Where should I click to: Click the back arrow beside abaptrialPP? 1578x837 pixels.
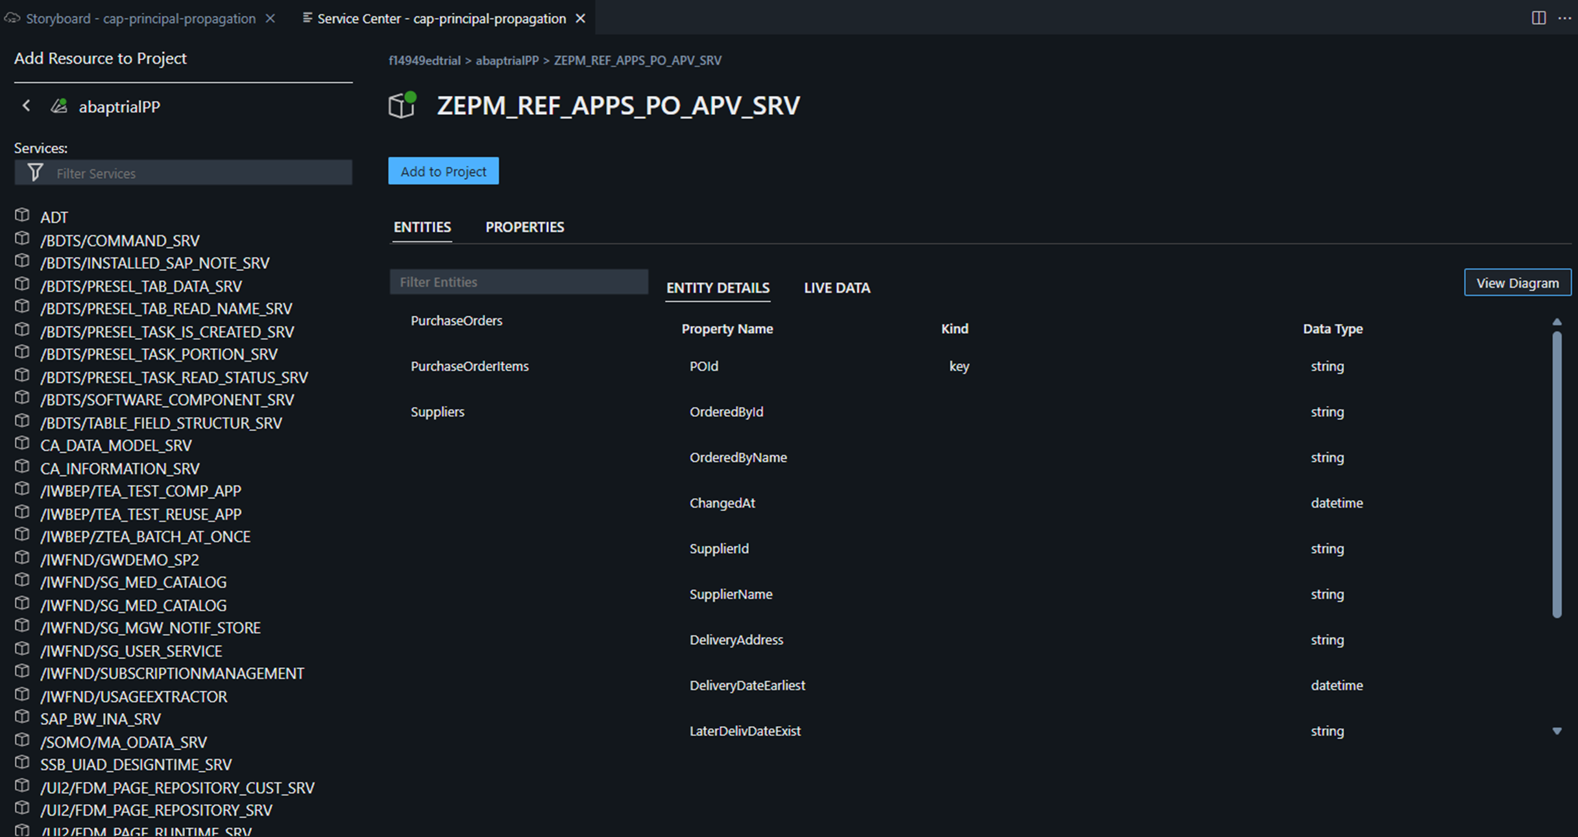[x=27, y=106]
